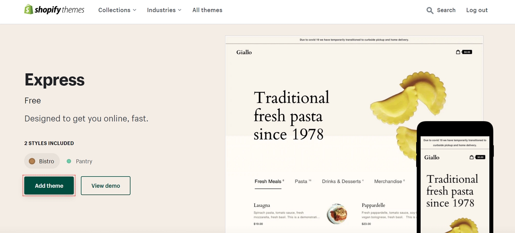Click the Shopify bag logo icon
The width and height of the screenshot is (515, 233).
29,9
